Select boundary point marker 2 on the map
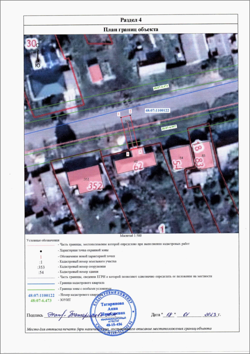 pos(130,111)
